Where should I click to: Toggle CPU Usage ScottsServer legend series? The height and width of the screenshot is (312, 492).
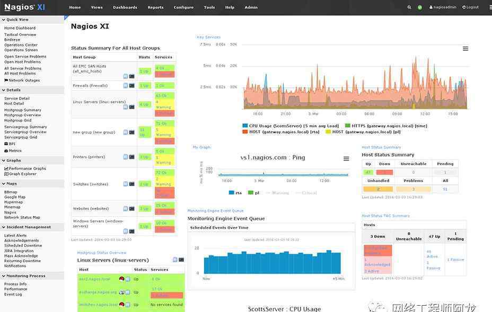pyautogui.click(x=291, y=126)
